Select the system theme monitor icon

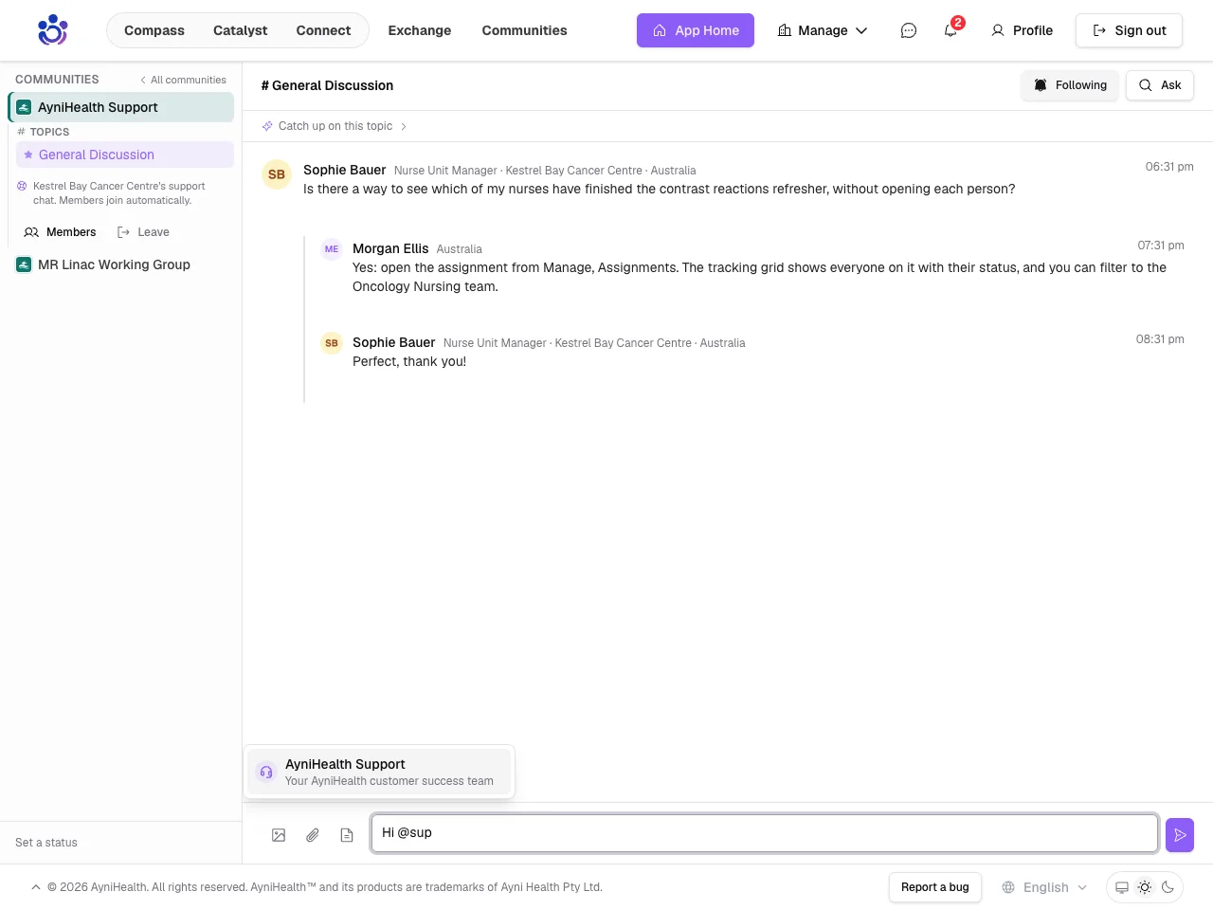1122,887
